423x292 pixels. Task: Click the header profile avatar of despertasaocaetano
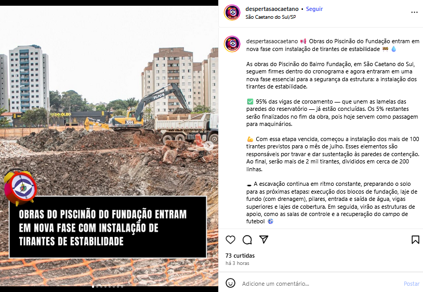click(232, 12)
